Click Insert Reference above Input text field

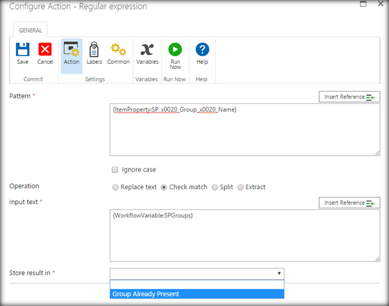pyautogui.click(x=350, y=203)
